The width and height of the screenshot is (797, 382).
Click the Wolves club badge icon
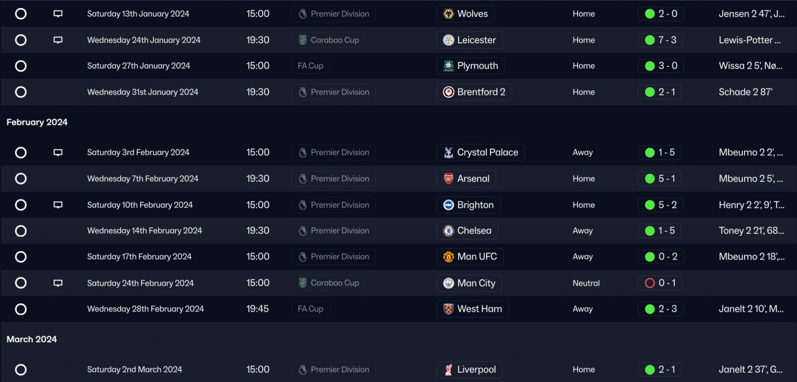448,14
